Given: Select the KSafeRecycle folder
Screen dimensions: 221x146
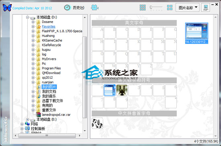Looking at the screenshot, I should [51, 45].
